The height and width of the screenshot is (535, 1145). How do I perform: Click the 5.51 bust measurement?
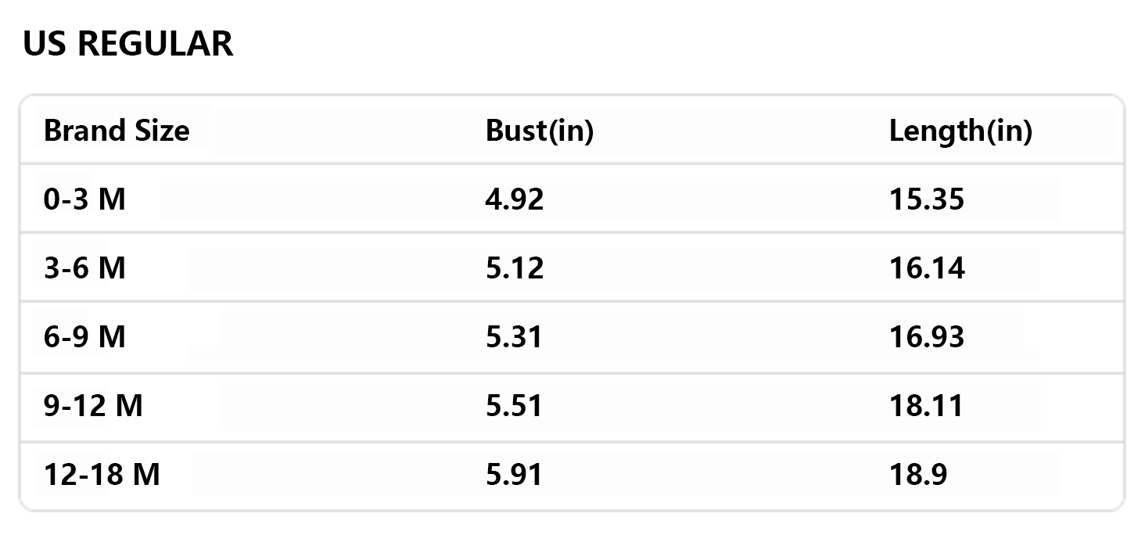click(514, 406)
